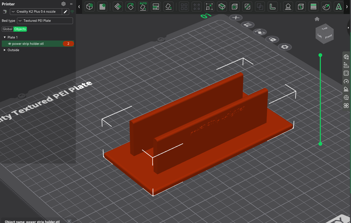Select the Rotate tool in the toolbar
Viewport: 351px width, 223px height.
tap(131, 7)
